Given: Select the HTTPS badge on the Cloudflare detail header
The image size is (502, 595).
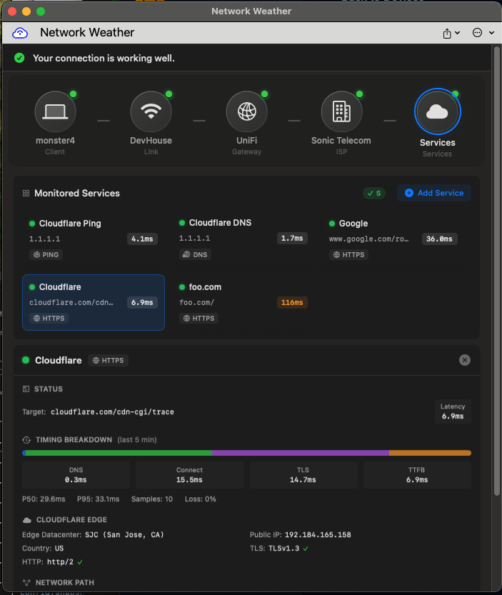Looking at the screenshot, I should (108, 360).
